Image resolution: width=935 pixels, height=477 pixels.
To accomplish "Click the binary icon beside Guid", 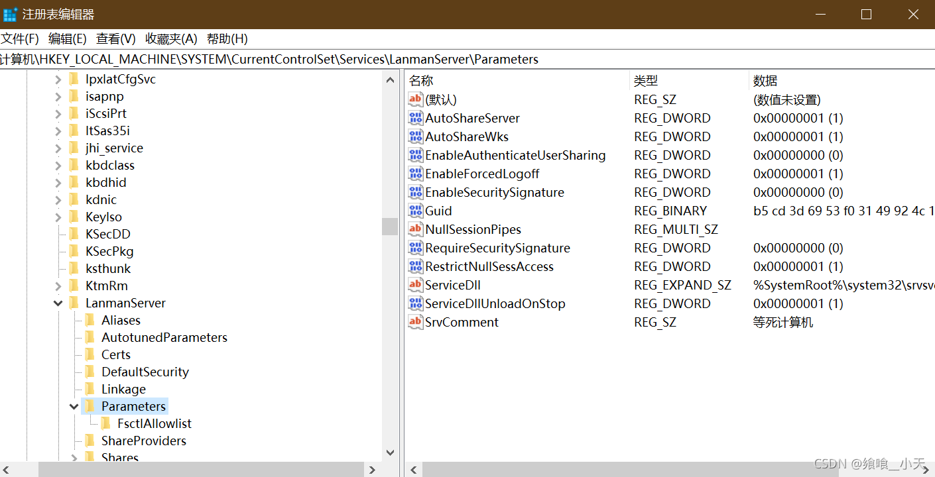I will click(x=416, y=211).
